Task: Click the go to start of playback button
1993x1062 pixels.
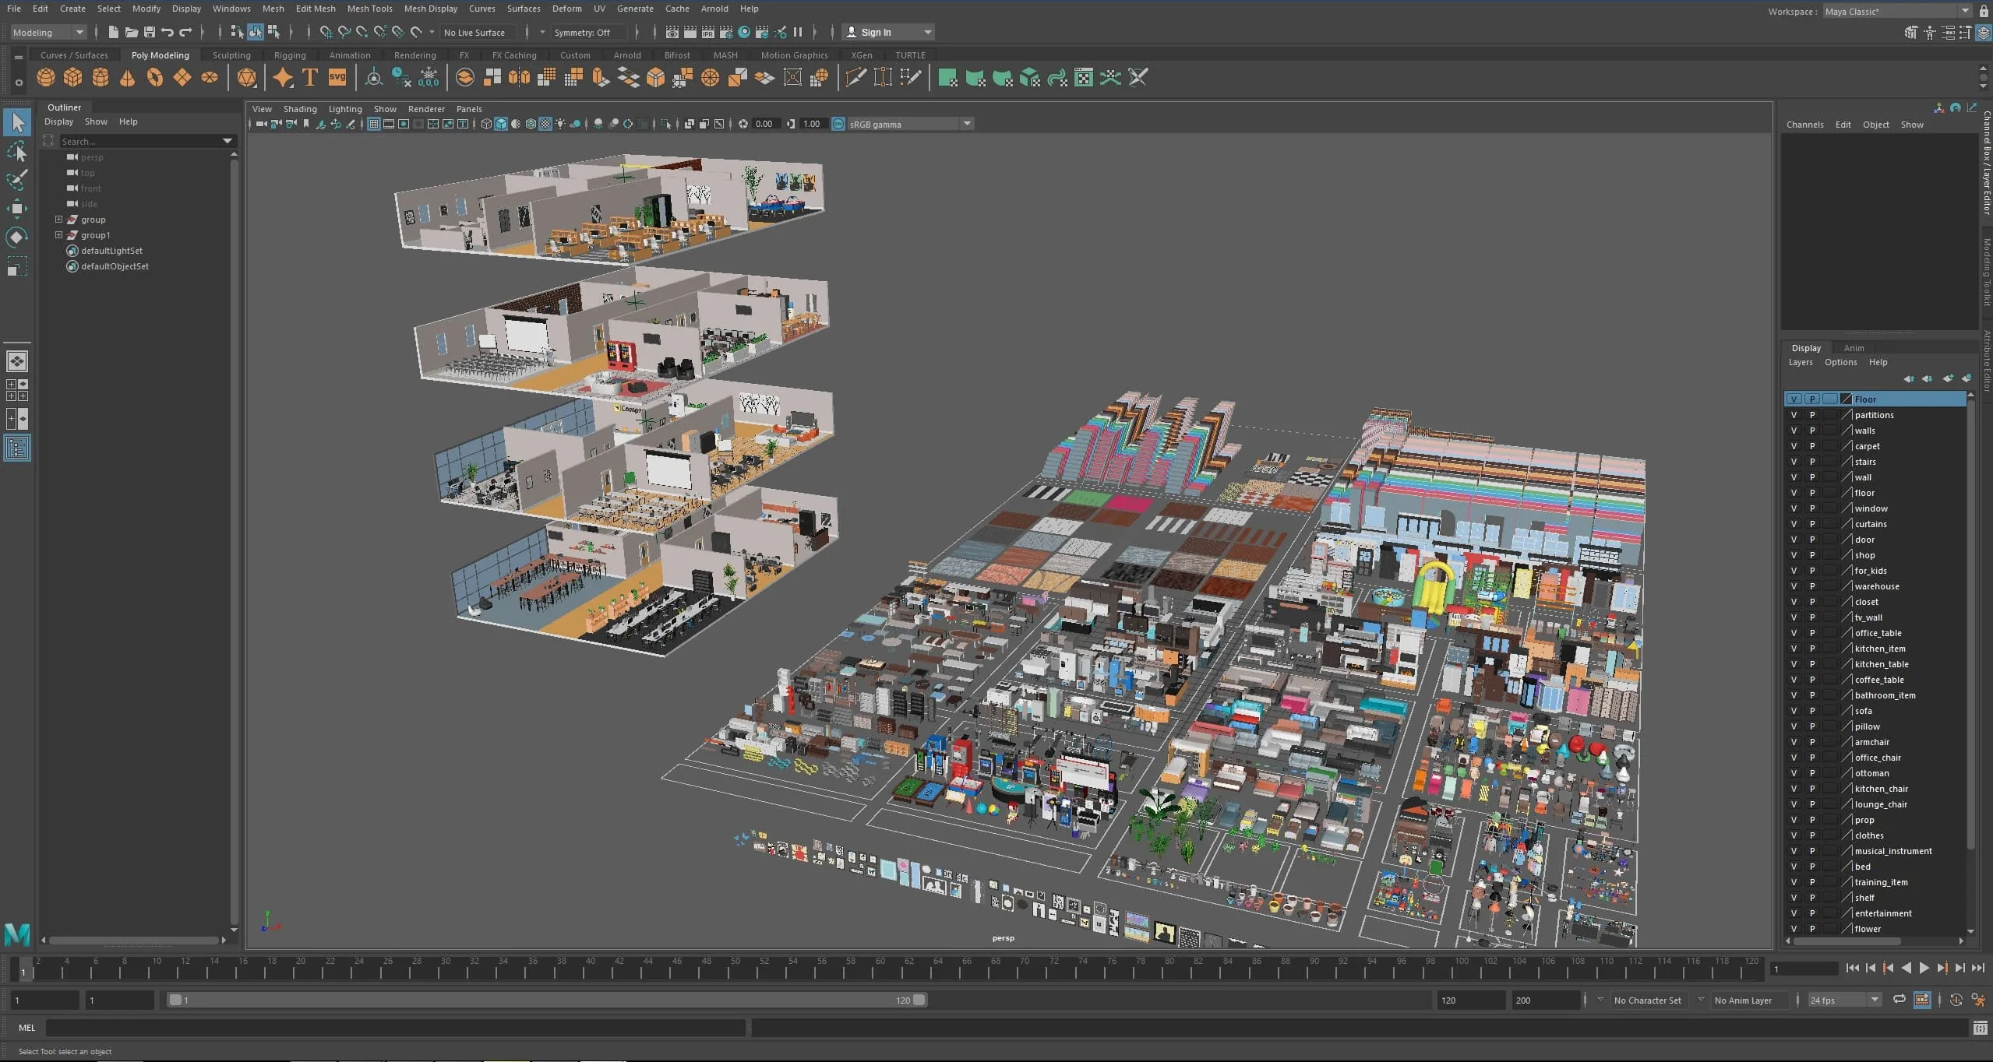Action: [x=1853, y=968]
